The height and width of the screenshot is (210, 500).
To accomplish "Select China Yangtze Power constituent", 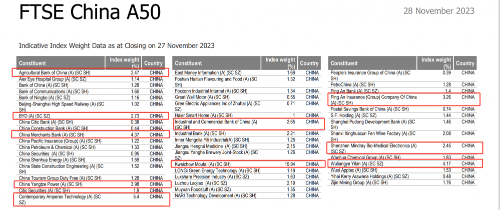I will click(50, 184).
